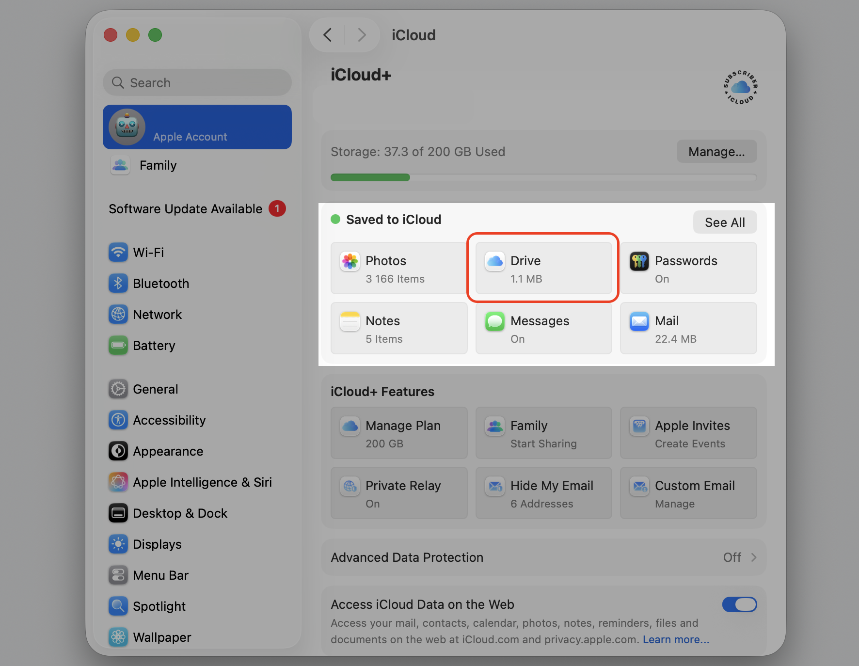Open the Passwords keys icon
Image resolution: width=859 pixels, height=666 pixels.
[x=639, y=261]
